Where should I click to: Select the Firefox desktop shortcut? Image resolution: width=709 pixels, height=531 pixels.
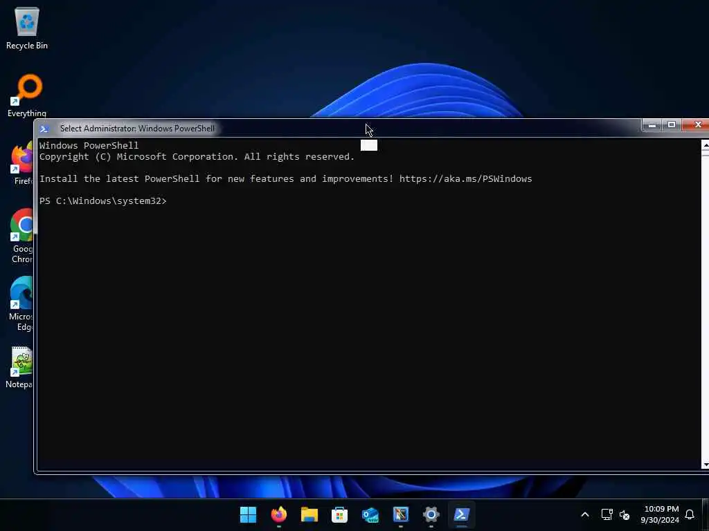click(23, 162)
